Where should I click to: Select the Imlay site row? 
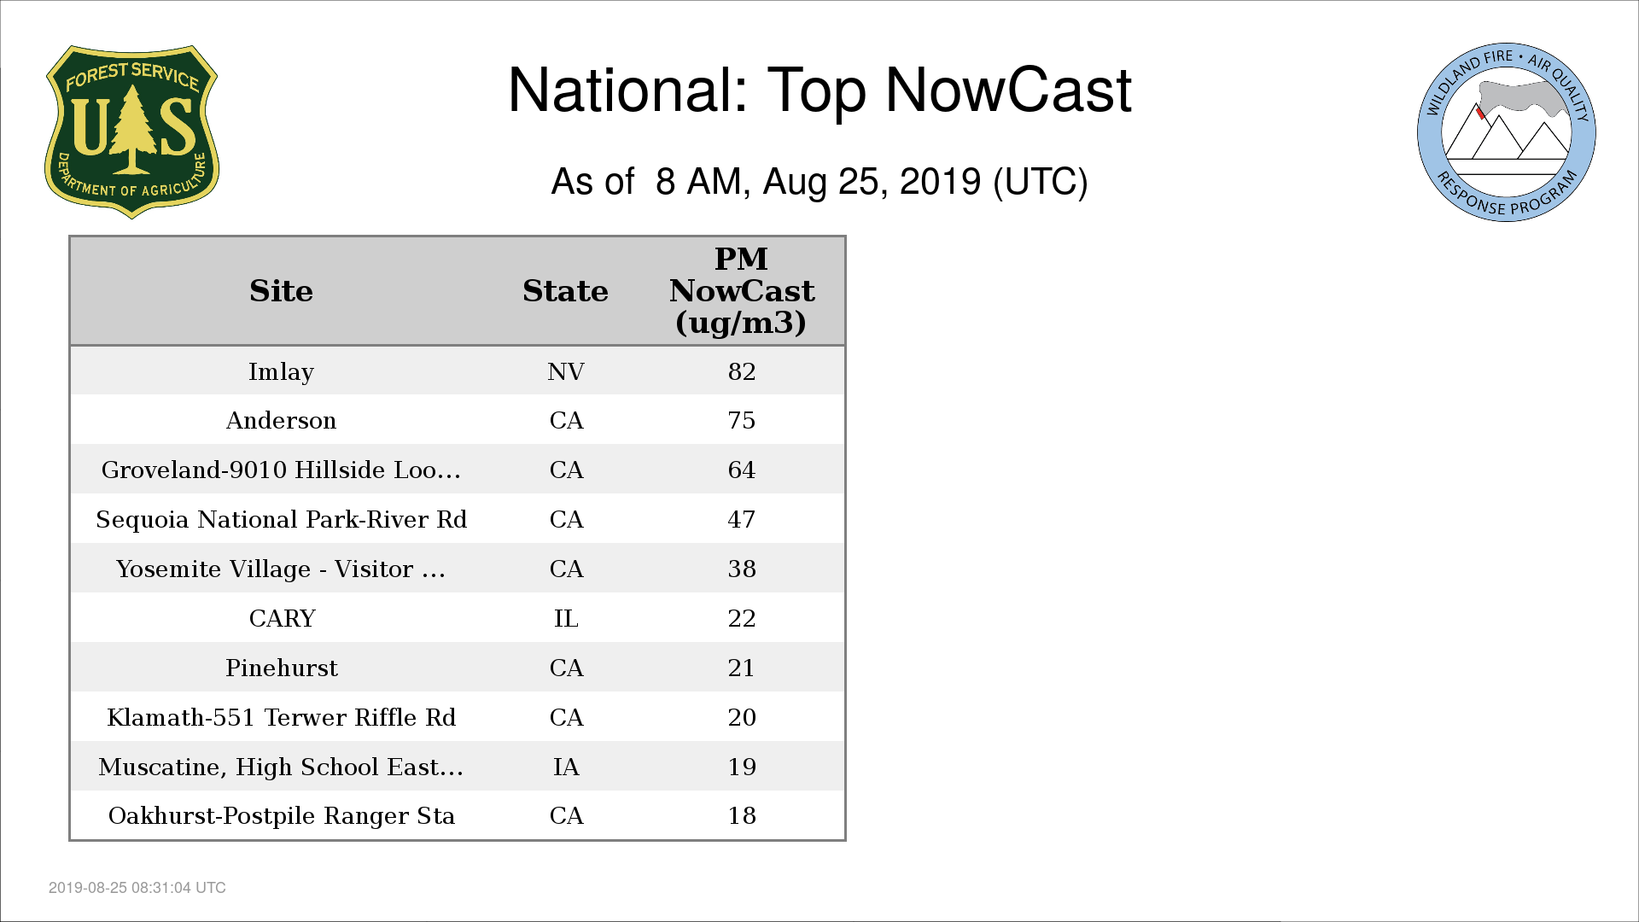[x=281, y=371]
